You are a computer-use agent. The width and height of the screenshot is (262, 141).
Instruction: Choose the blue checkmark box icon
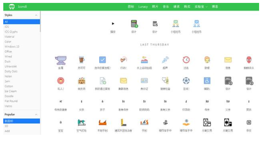click(x=102, y=60)
